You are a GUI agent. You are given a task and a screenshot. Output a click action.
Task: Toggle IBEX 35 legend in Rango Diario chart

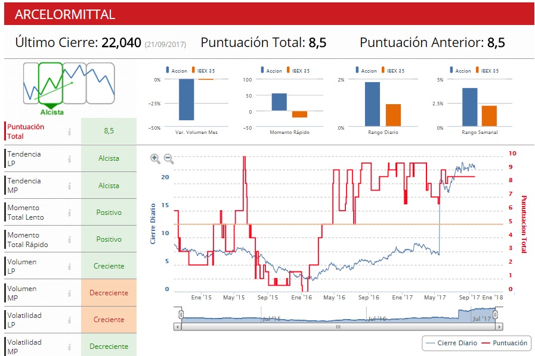tap(393, 70)
